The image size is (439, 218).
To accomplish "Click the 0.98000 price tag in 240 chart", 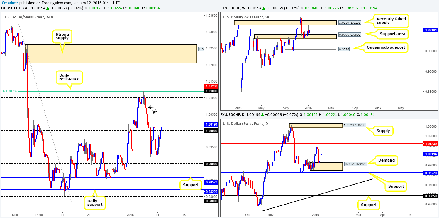I will [211, 201].
